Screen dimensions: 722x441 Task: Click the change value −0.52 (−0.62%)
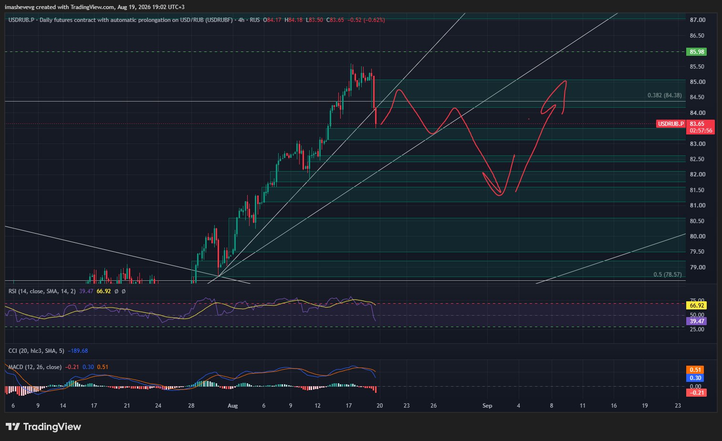click(366, 20)
